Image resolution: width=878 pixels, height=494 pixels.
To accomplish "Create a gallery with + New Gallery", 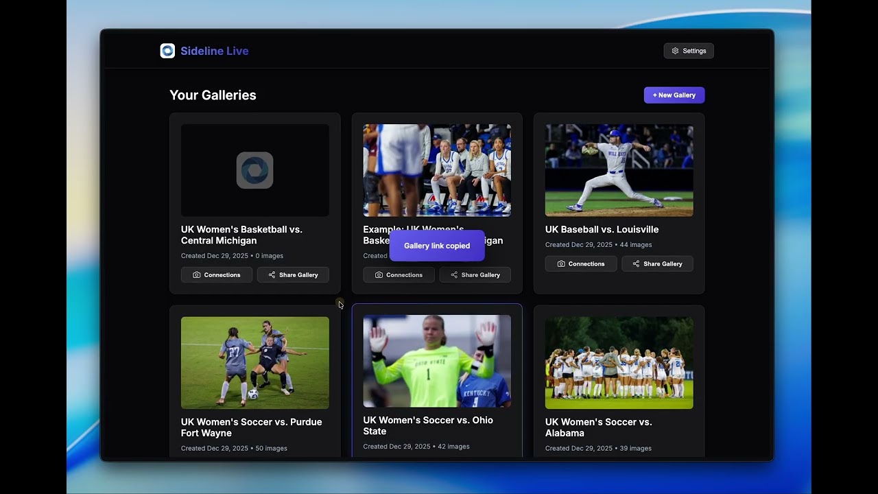I will pos(674,95).
